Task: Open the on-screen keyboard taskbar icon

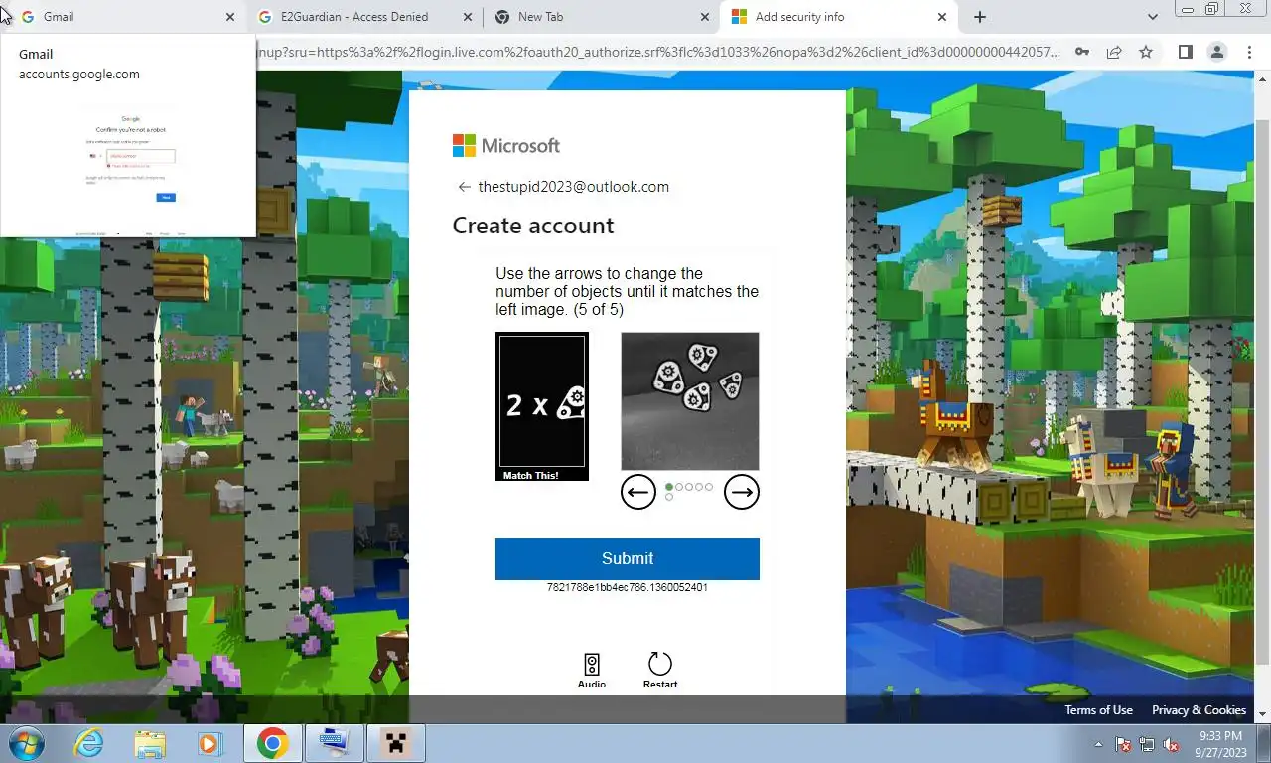Action: click(334, 743)
